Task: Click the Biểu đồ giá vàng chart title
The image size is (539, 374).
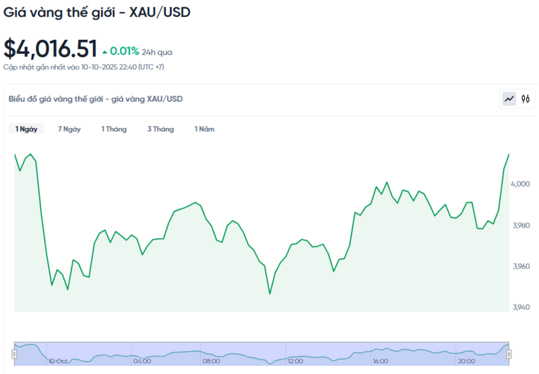Action: click(x=95, y=99)
